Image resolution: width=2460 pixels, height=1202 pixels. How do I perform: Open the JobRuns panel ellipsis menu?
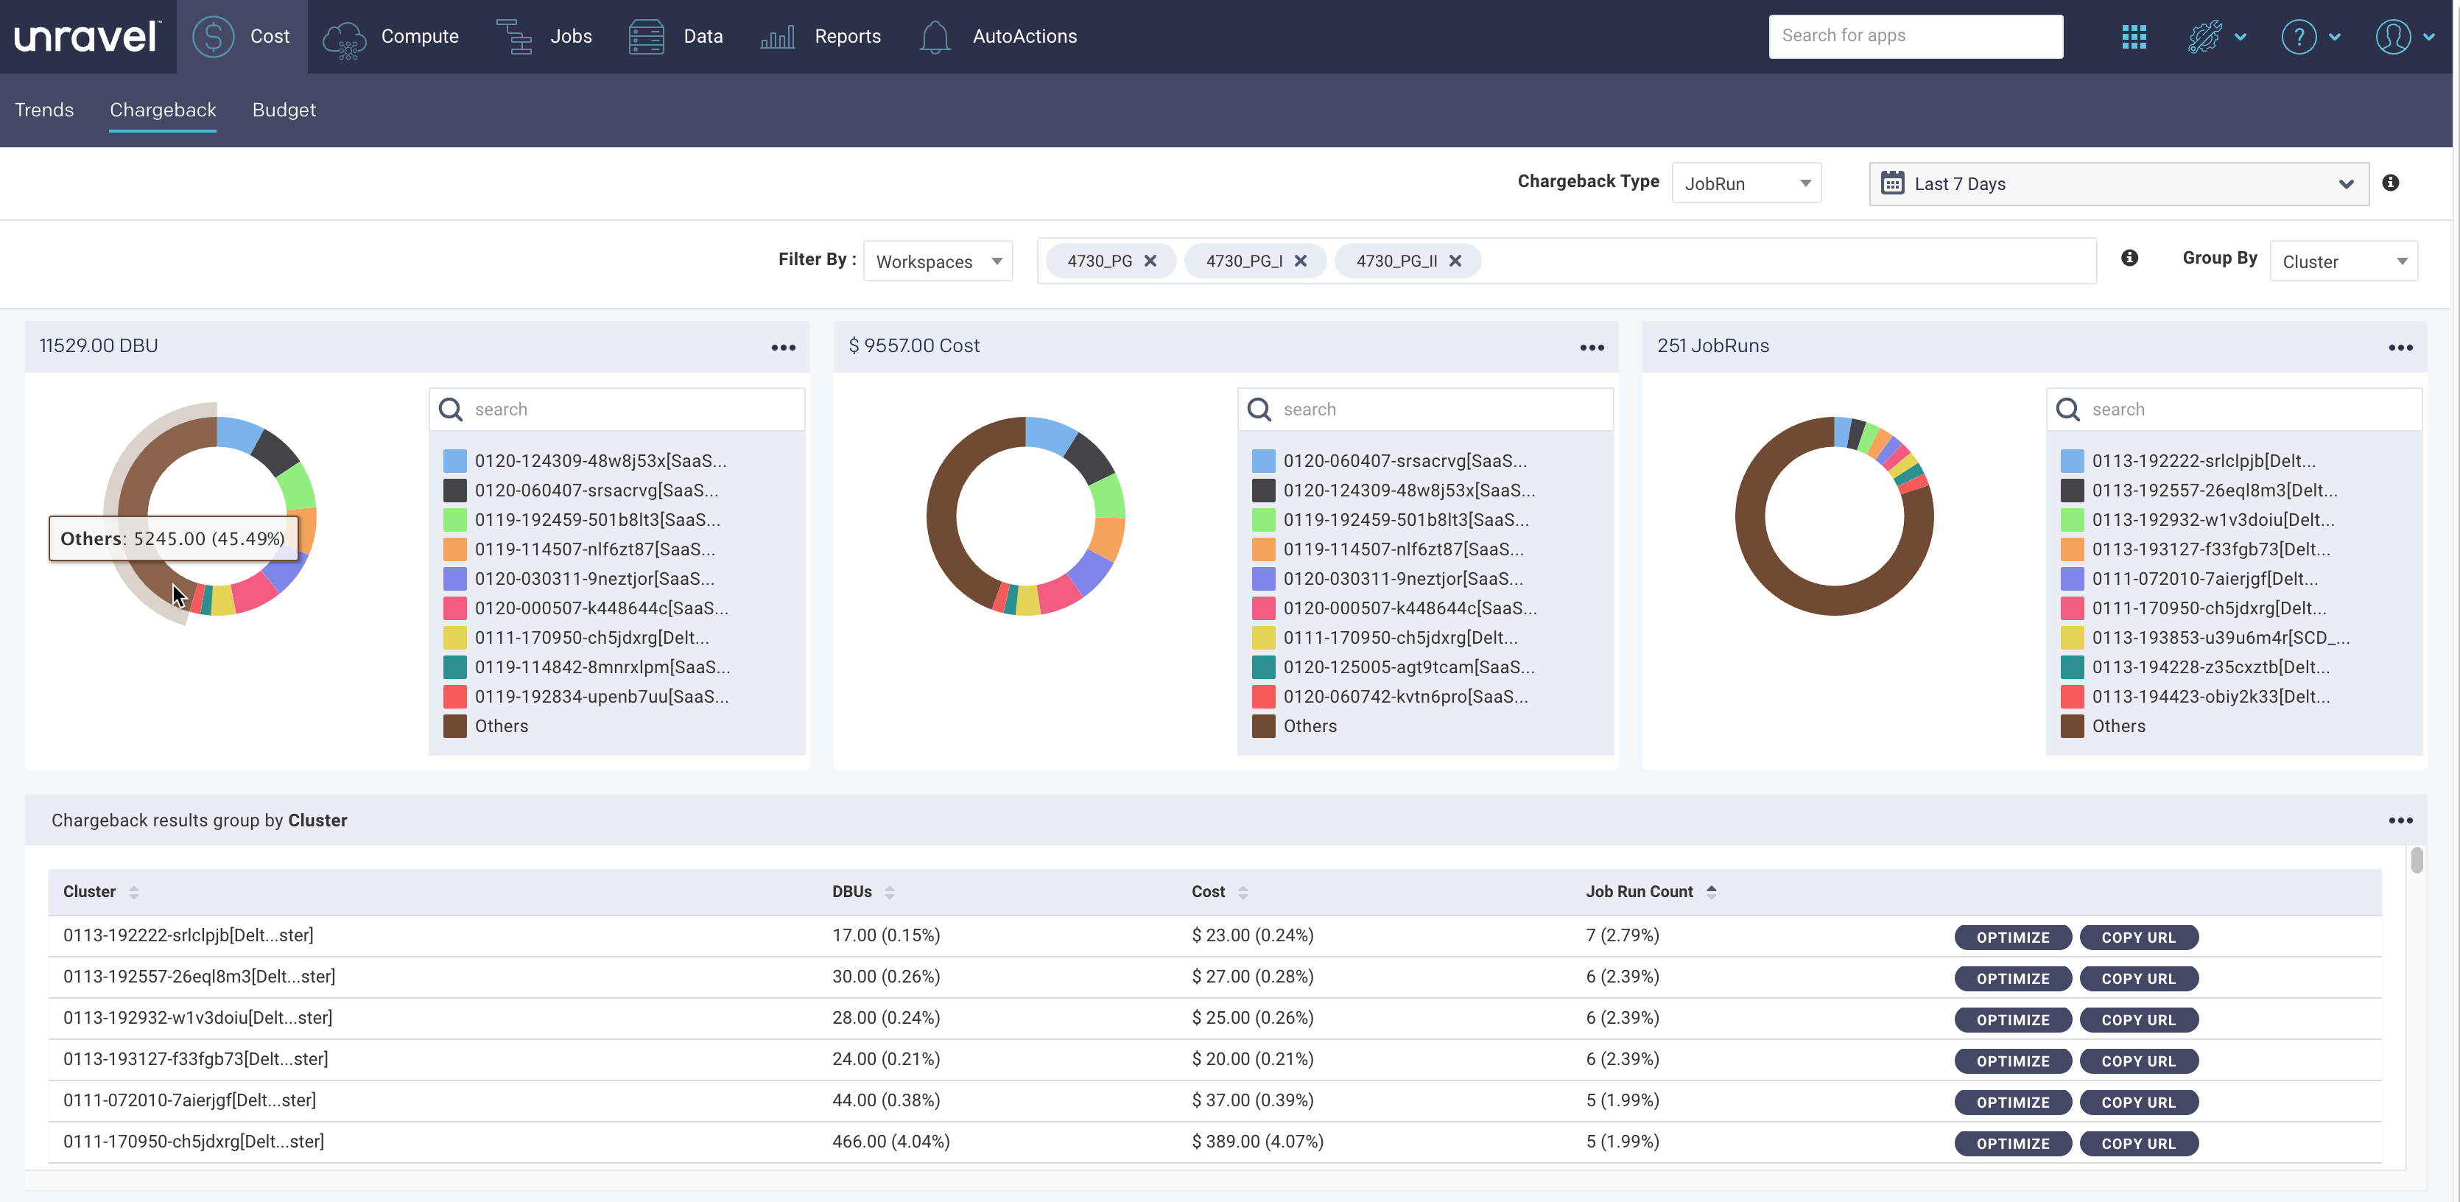(2401, 348)
